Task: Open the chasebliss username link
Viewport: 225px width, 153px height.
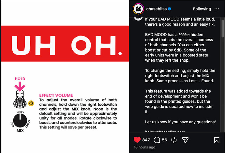Action: tap(157, 9)
